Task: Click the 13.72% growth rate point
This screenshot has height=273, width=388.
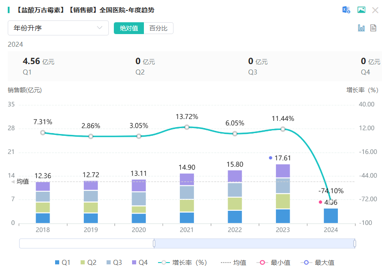Action: tap(187, 127)
